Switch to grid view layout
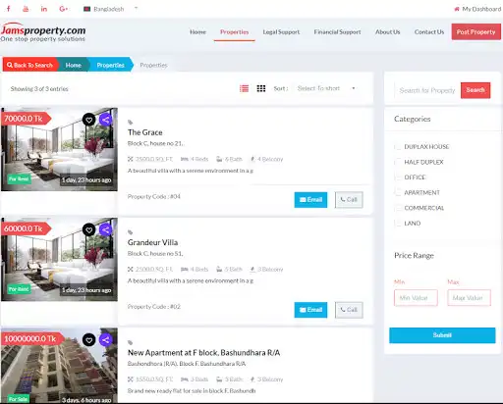 pyautogui.click(x=261, y=88)
